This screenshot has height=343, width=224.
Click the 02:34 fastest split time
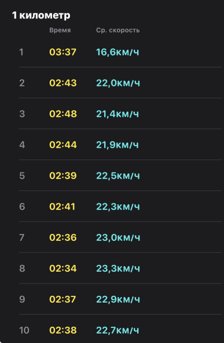pos(63,268)
